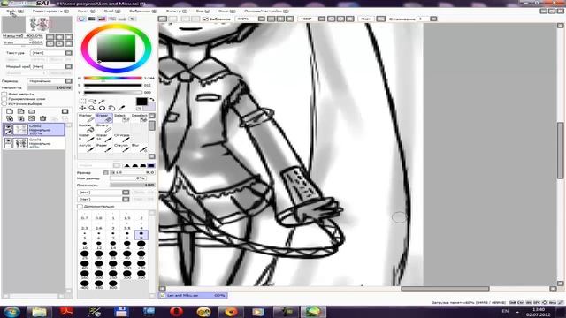Toggle the RGB slider panel
Viewport: 566px width, 318px height.
click(x=92, y=19)
